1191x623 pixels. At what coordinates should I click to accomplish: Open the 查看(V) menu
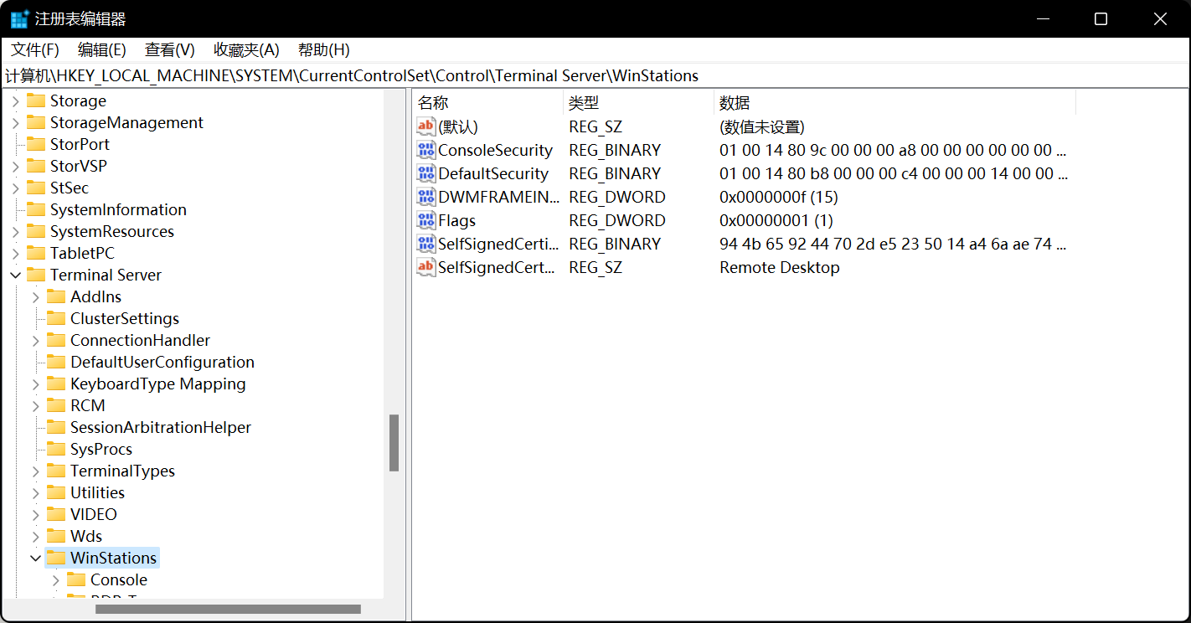[170, 49]
